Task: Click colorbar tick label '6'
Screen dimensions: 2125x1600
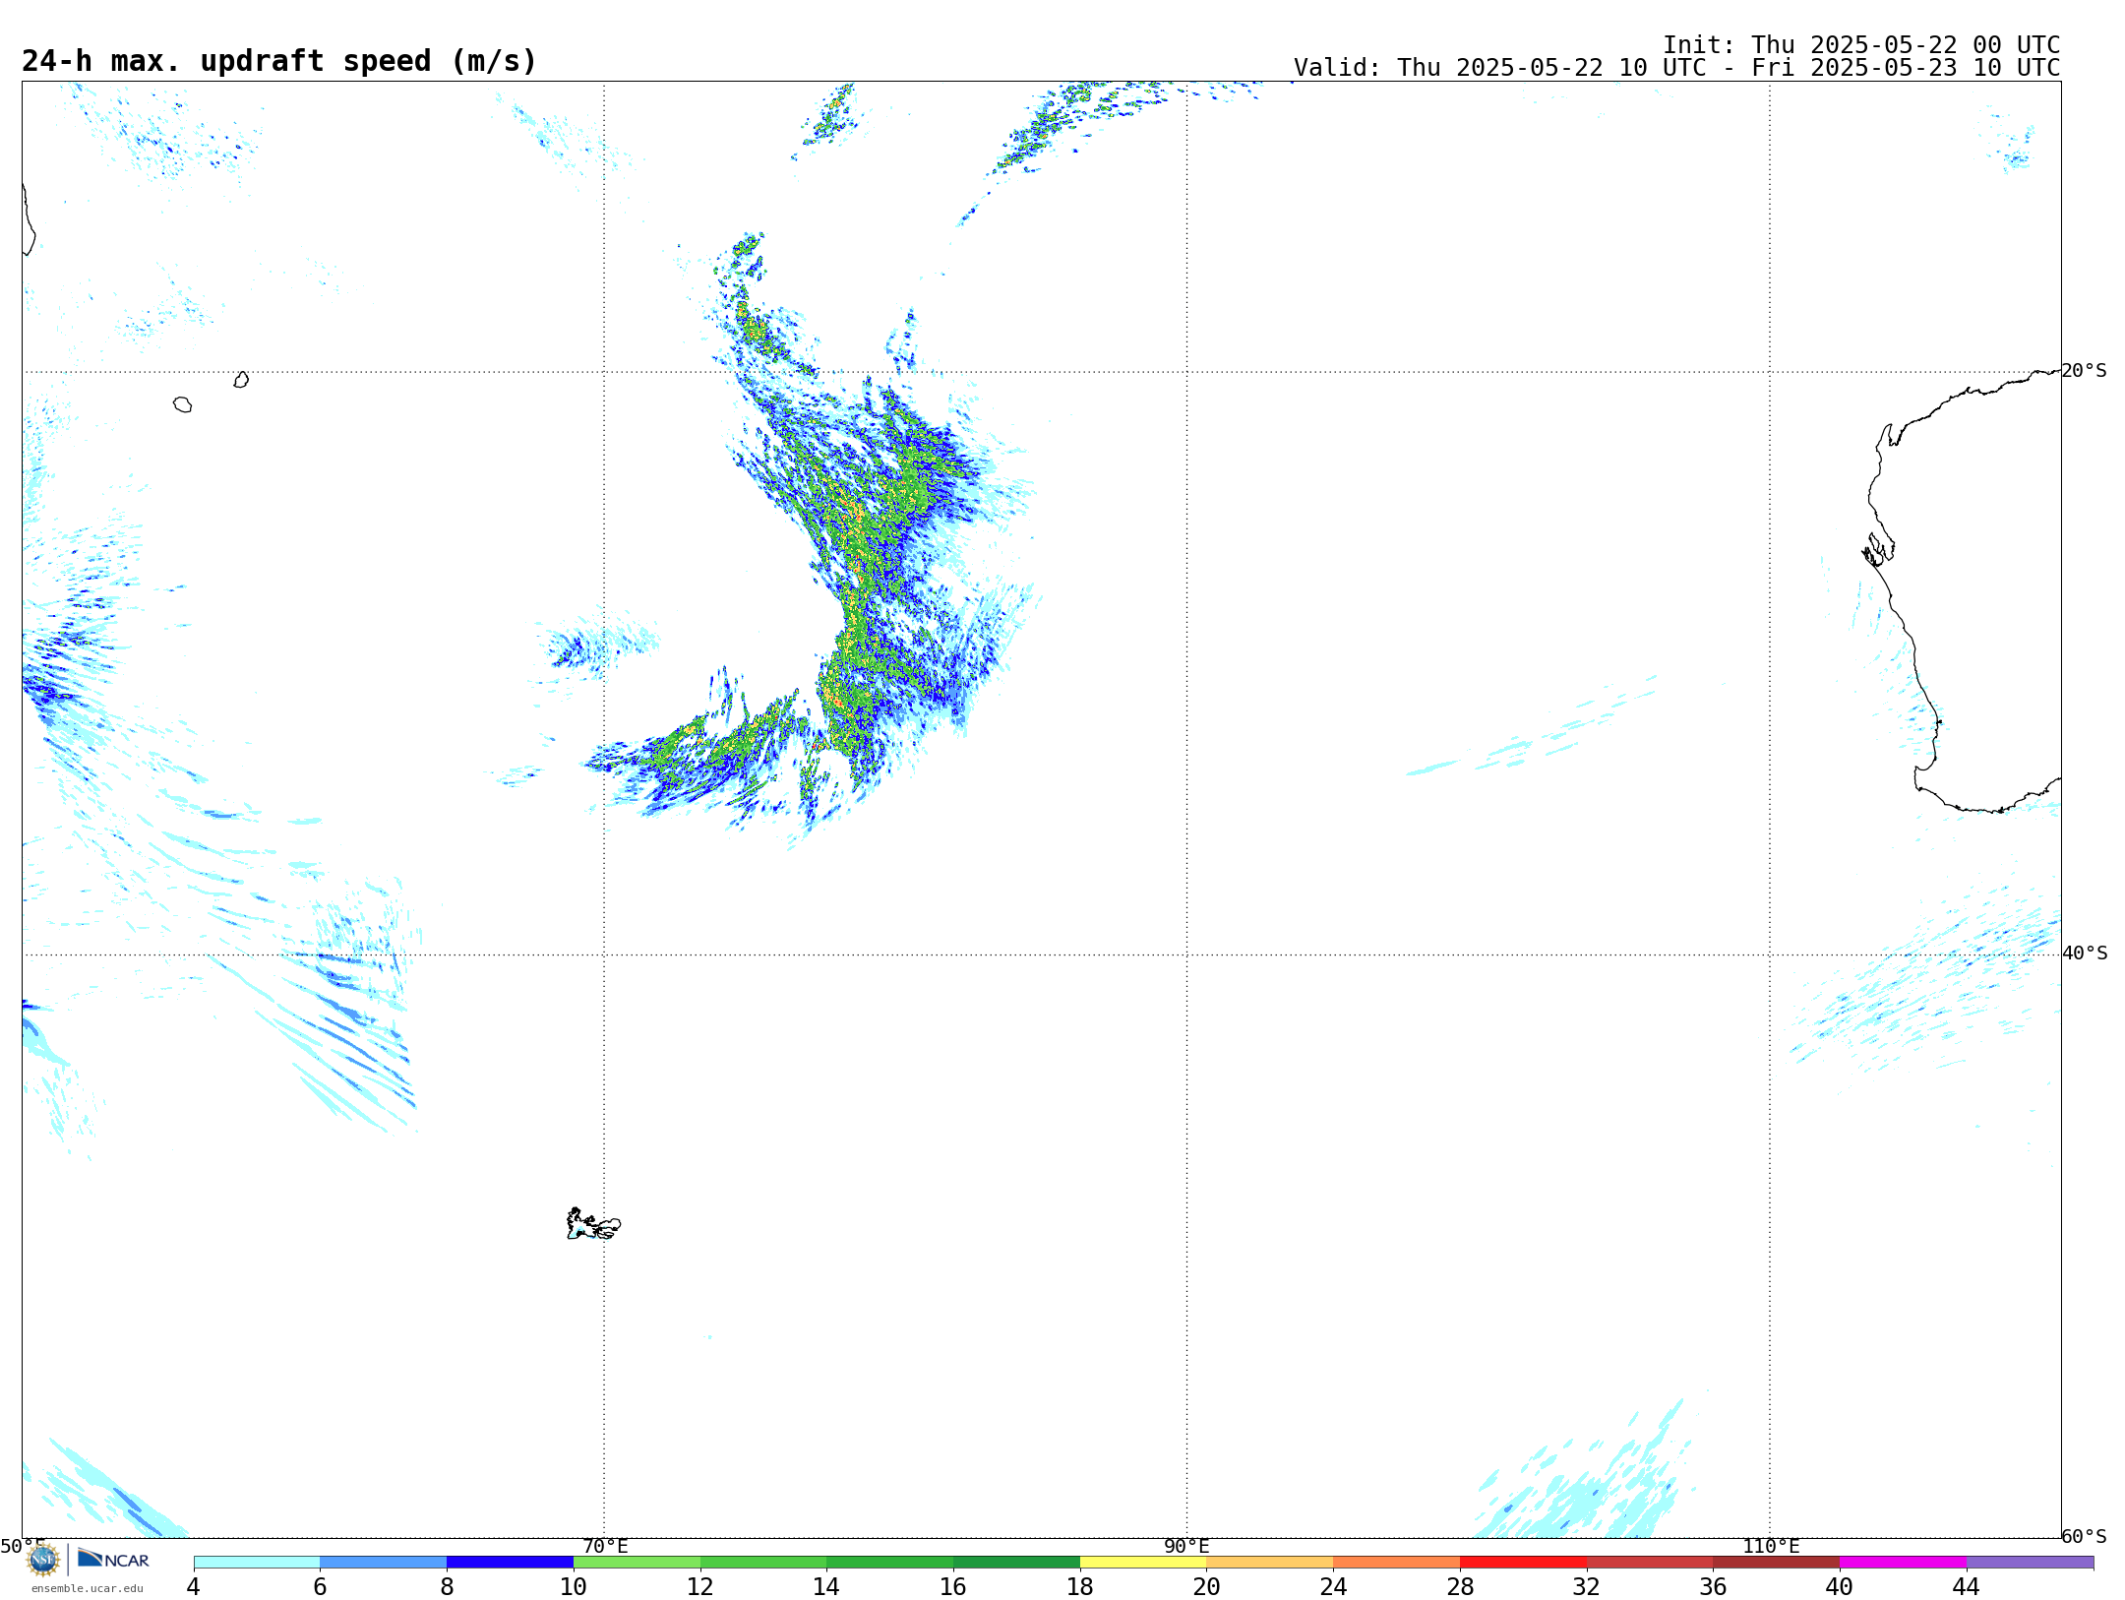Action: coord(320,1587)
